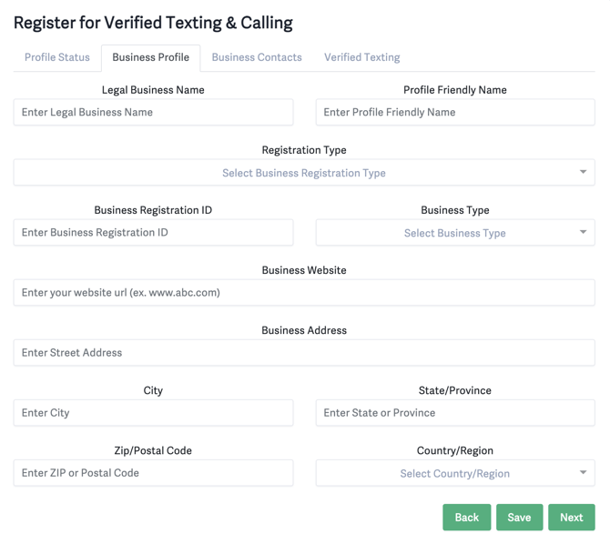The height and width of the screenshot is (544, 610).
Task: Focus the Profile Friendly Name input
Action: point(454,113)
